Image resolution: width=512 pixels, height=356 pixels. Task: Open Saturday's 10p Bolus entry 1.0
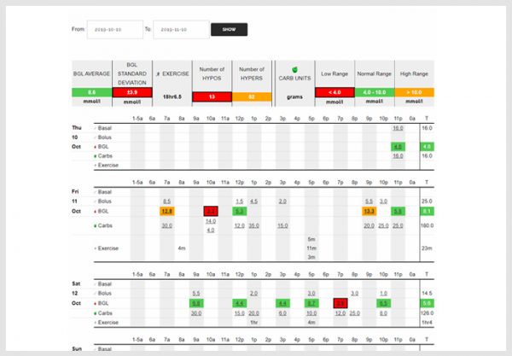tap(384, 294)
